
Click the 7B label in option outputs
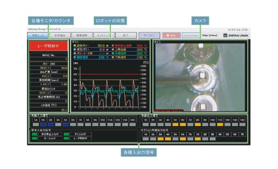tap(242, 134)
